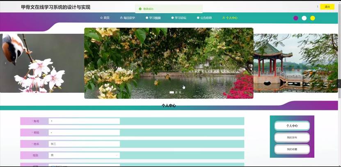Image resolution: width=341 pixels, height=167 pixels.
Task: Select the first carousel indicator
Action: tap(172, 92)
